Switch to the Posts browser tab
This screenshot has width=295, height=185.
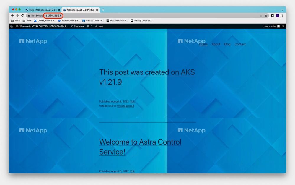coord(43,10)
